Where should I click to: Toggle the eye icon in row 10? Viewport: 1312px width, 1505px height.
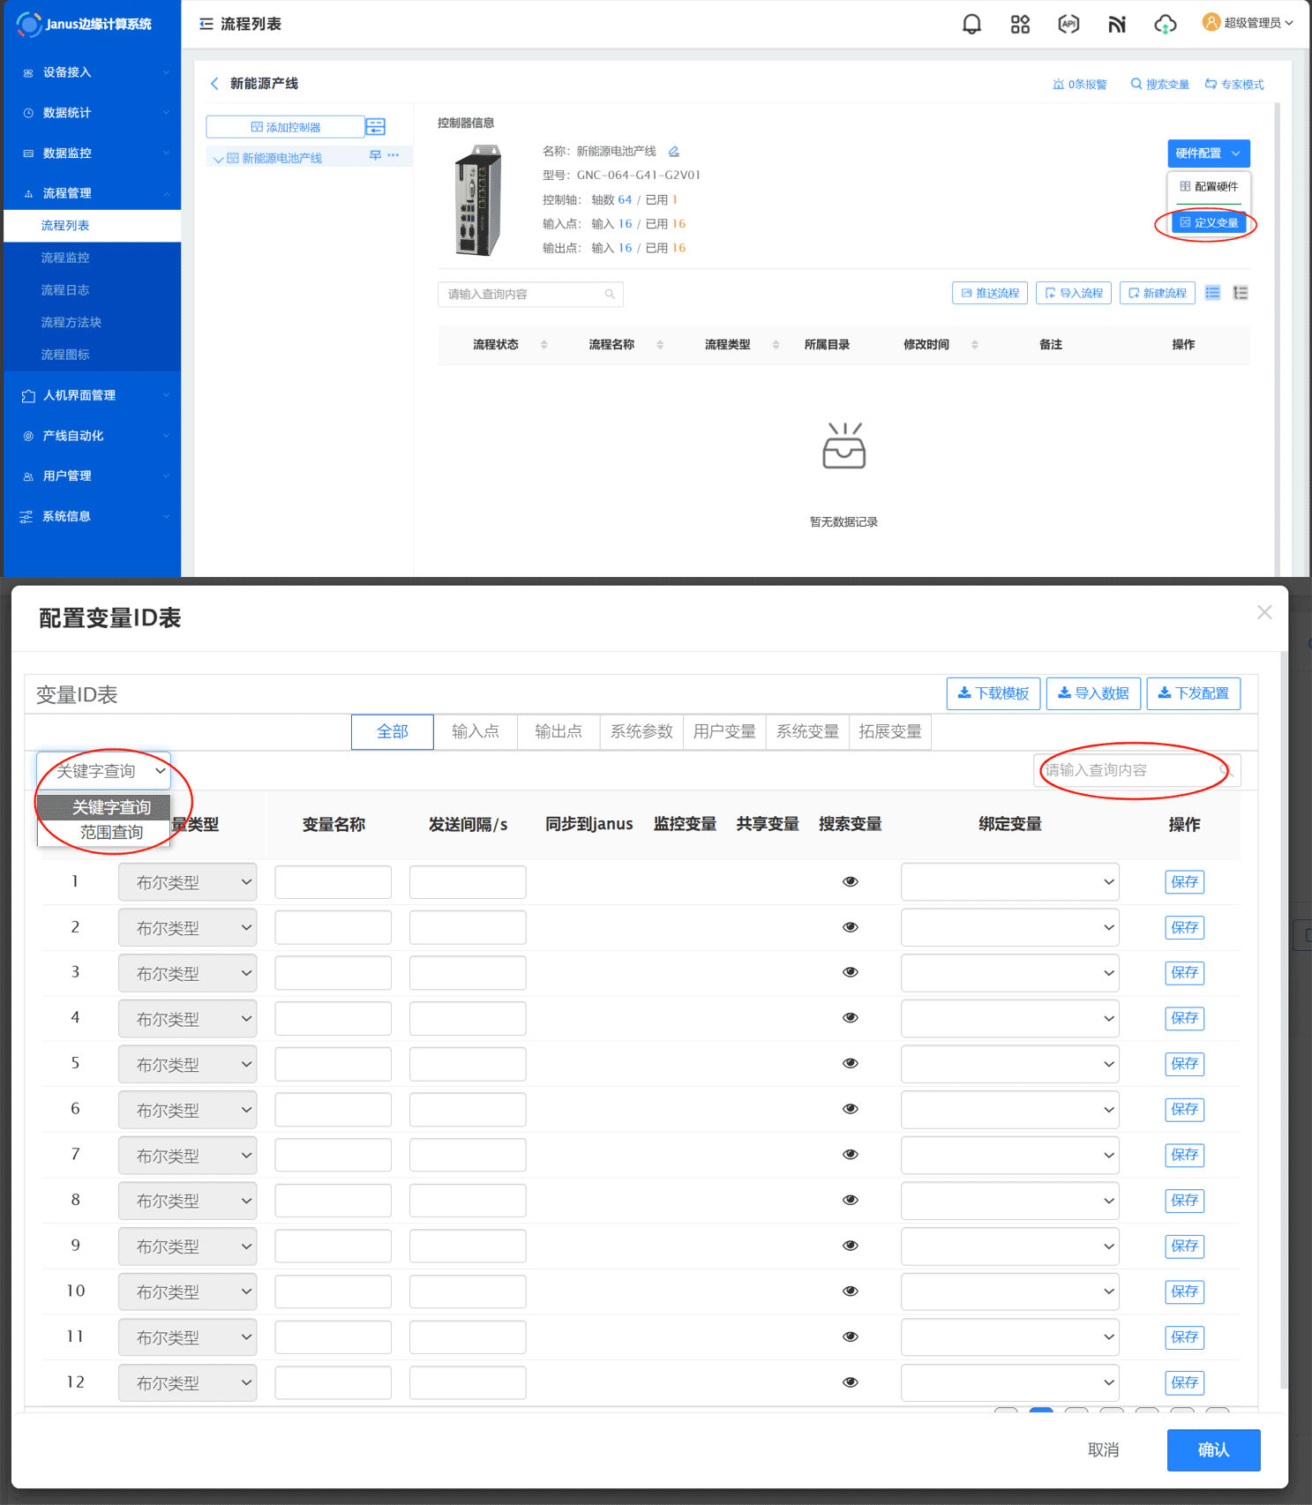(x=851, y=1292)
